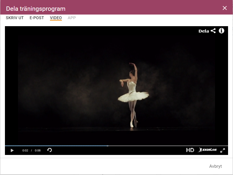Click the Avbryt button
Viewport: 233px width, 175px height.
pos(216,166)
